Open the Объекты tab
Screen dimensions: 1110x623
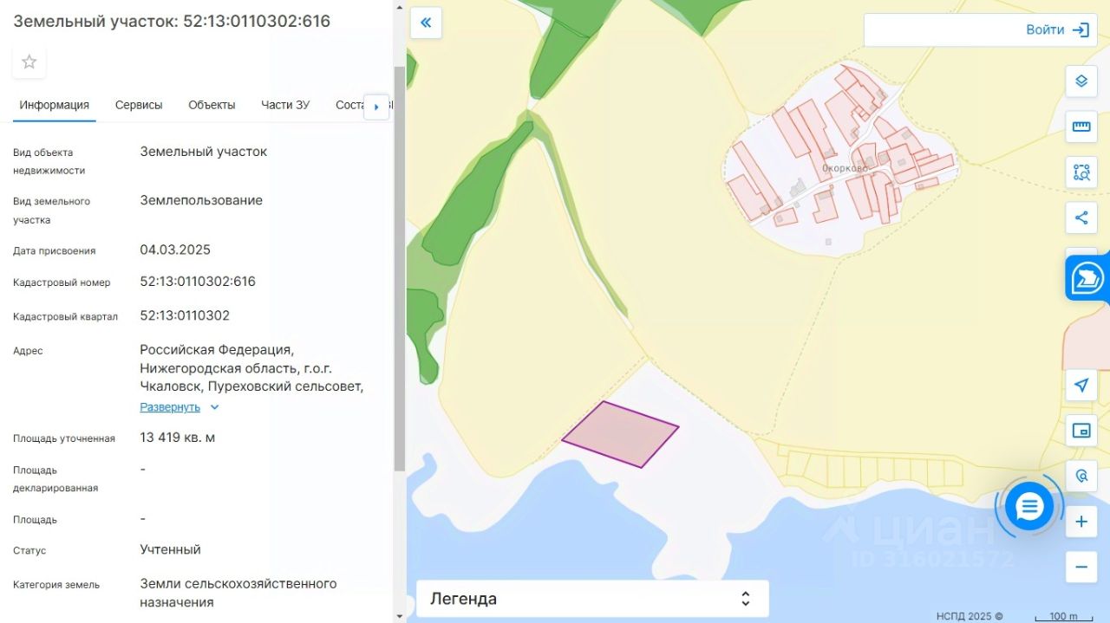[x=212, y=105]
